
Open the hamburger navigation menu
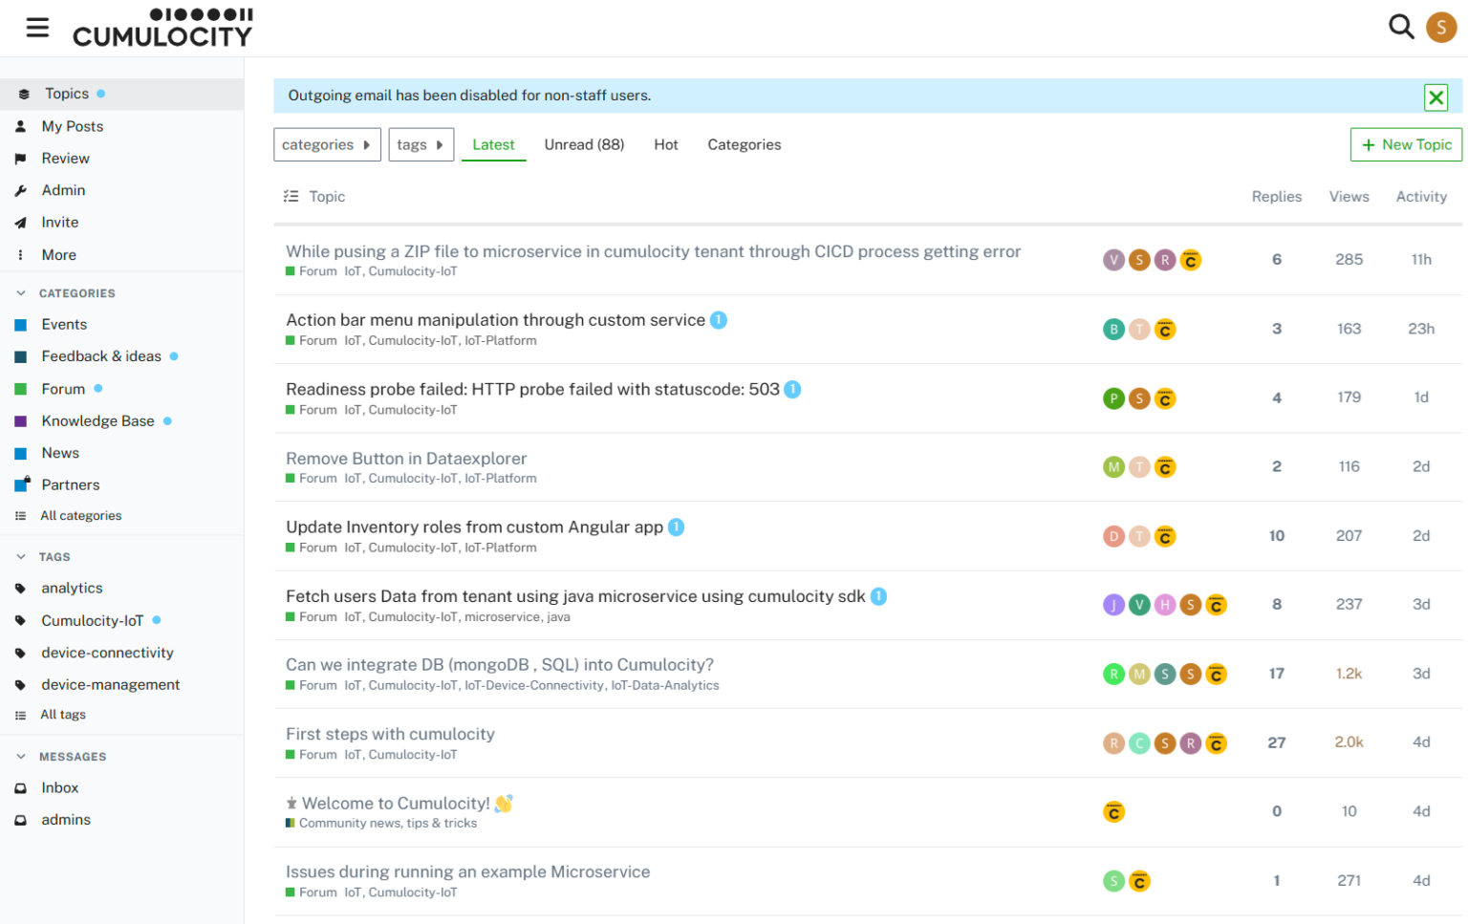click(37, 27)
